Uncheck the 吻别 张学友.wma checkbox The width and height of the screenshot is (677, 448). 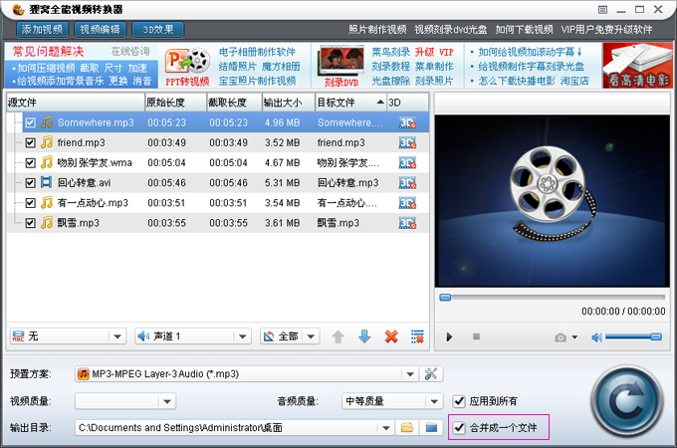(30, 162)
